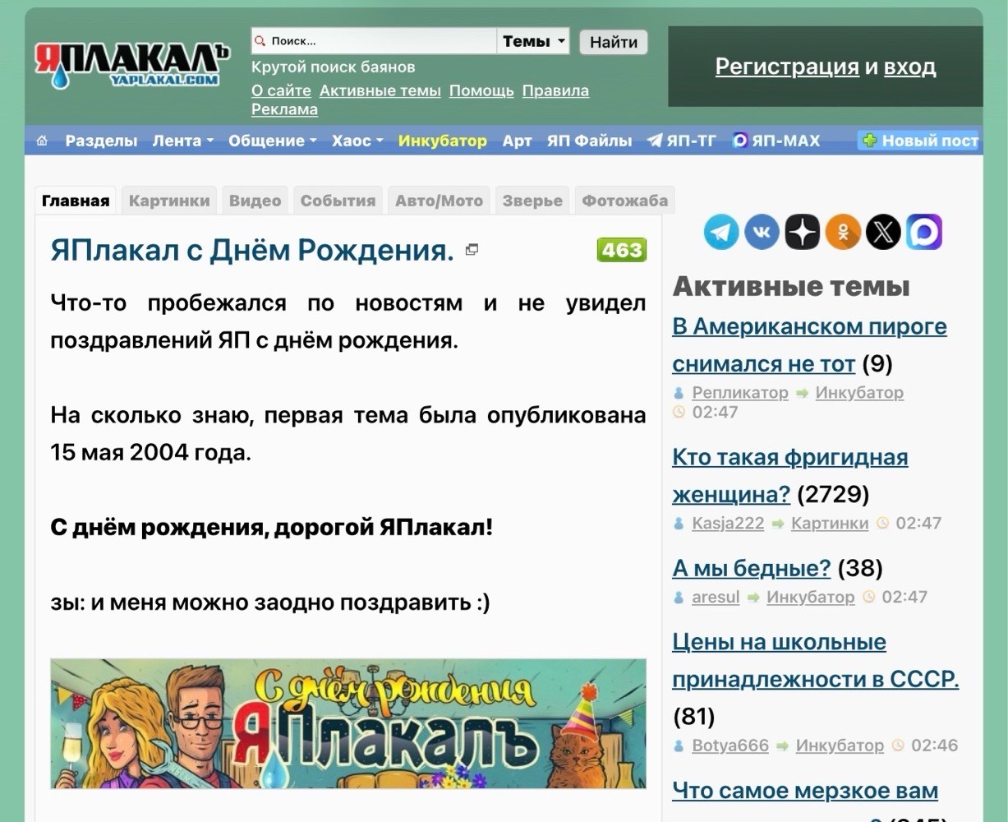The width and height of the screenshot is (1008, 822).
Task: Open user profile Kasja222
Action: [x=728, y=523]
